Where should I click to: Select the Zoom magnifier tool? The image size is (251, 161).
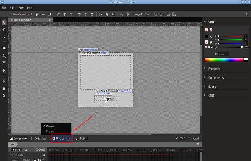4,96
